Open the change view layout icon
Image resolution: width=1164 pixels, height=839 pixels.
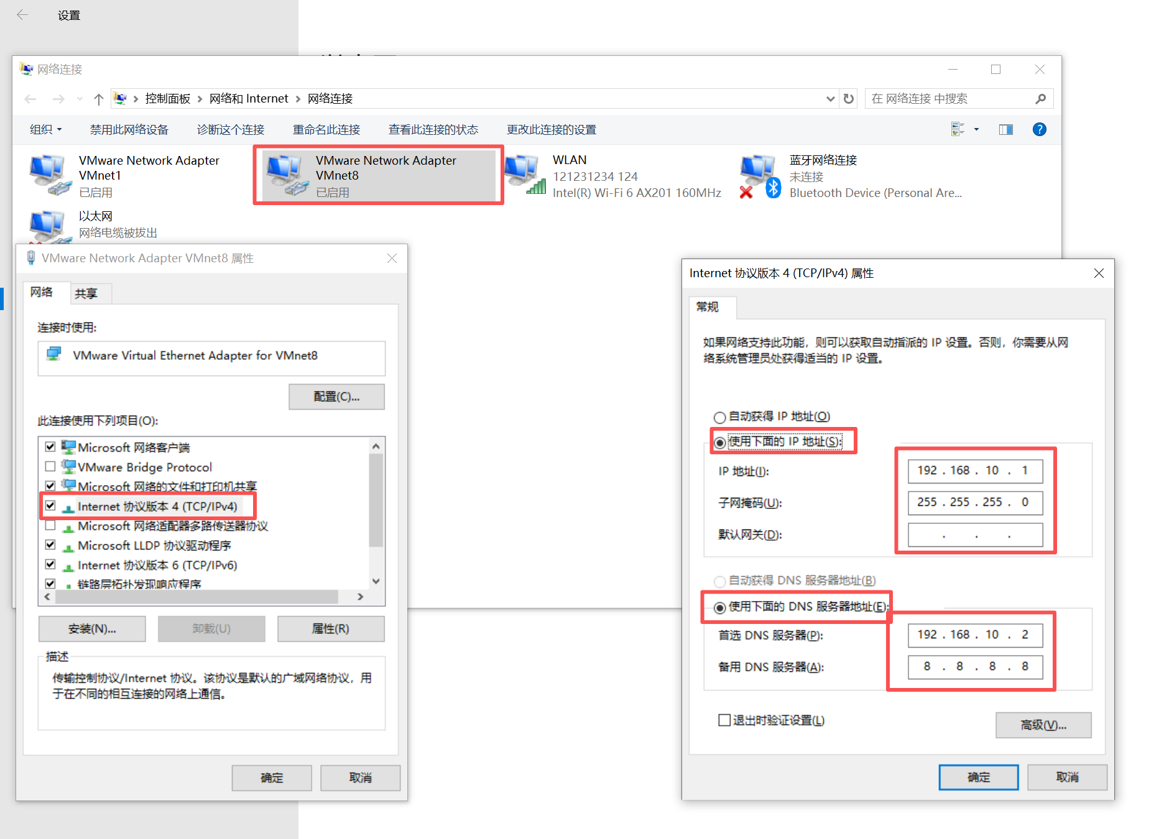(958, 129)
